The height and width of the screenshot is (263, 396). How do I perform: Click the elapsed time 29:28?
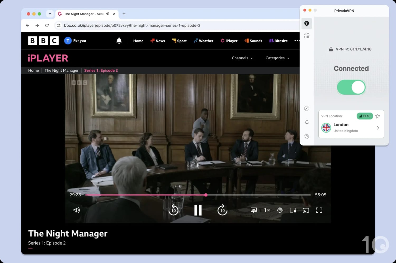coord(75,195)
